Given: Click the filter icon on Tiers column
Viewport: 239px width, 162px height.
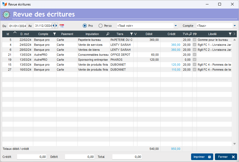Looking at the screenshot, I should 131,34.
